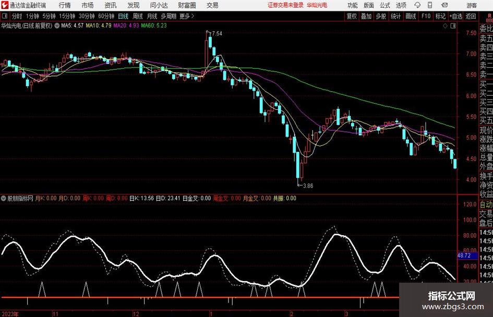Click the 复权 toolbar button
The image size is (493, 317).
pyautogui.click(x=352, y=16)
